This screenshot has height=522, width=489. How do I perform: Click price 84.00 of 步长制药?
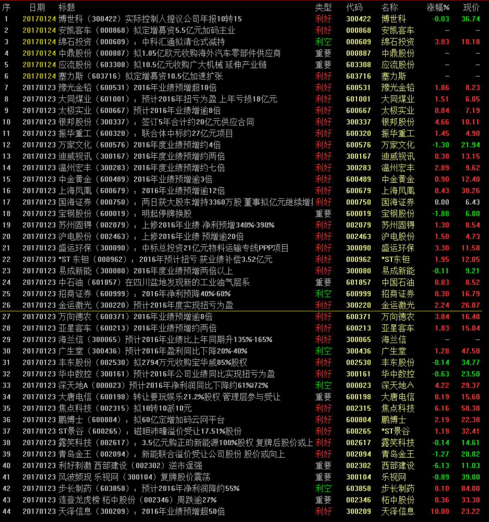(x=471, y=488)
